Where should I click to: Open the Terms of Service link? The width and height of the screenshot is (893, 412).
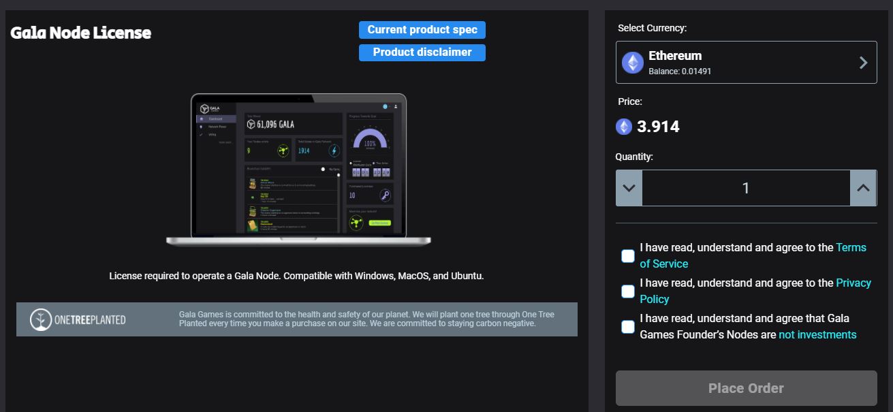[x=753, y=255]
